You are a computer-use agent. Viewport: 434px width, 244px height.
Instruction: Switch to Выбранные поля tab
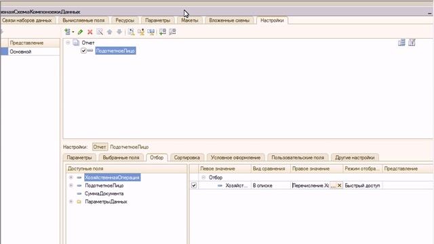(121, 157)
